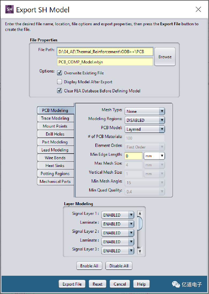Image resolution: width=209 pixels, height=294 pixels.
Task: Enable Display Model After Export option
Action: pos(59,82)
